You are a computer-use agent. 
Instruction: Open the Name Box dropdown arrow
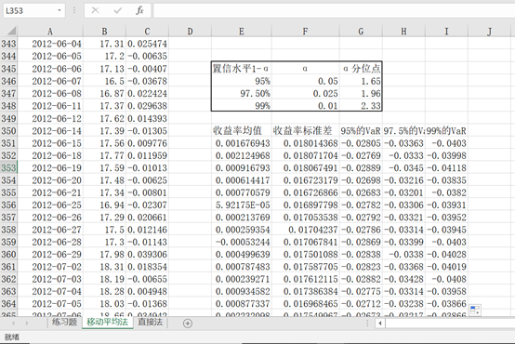[x=59, y=10]
